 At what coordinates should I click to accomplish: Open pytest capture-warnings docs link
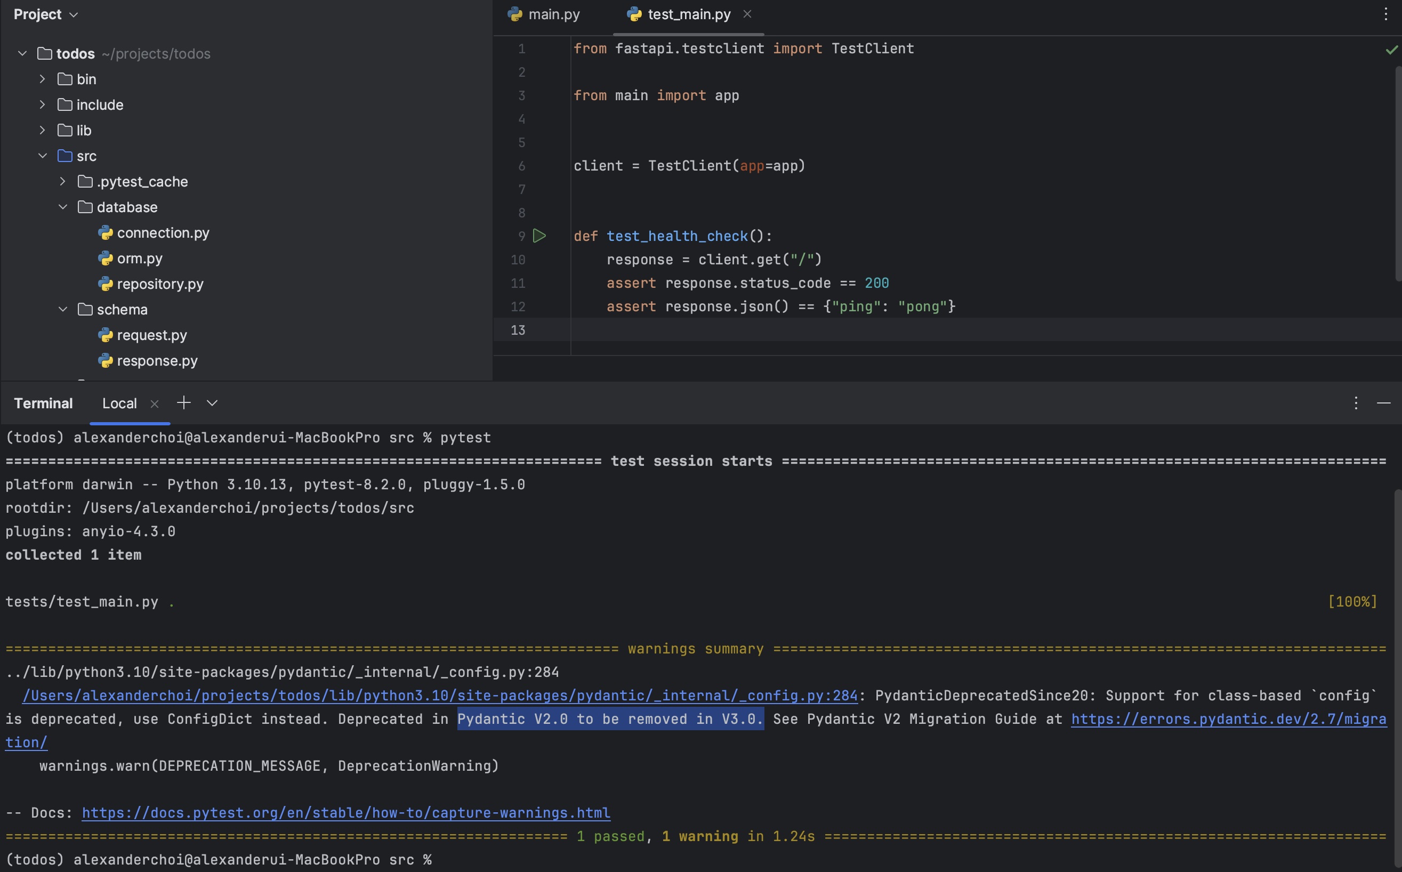346,813
